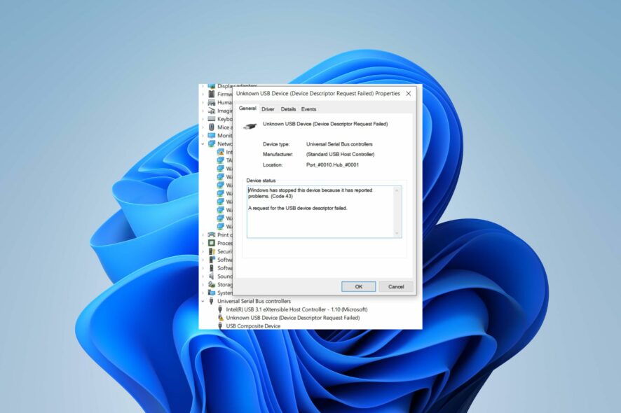The width and height of the screenshot is (621, 413).
Task: Expand the System devices tree node
Action: pos(203,293)
